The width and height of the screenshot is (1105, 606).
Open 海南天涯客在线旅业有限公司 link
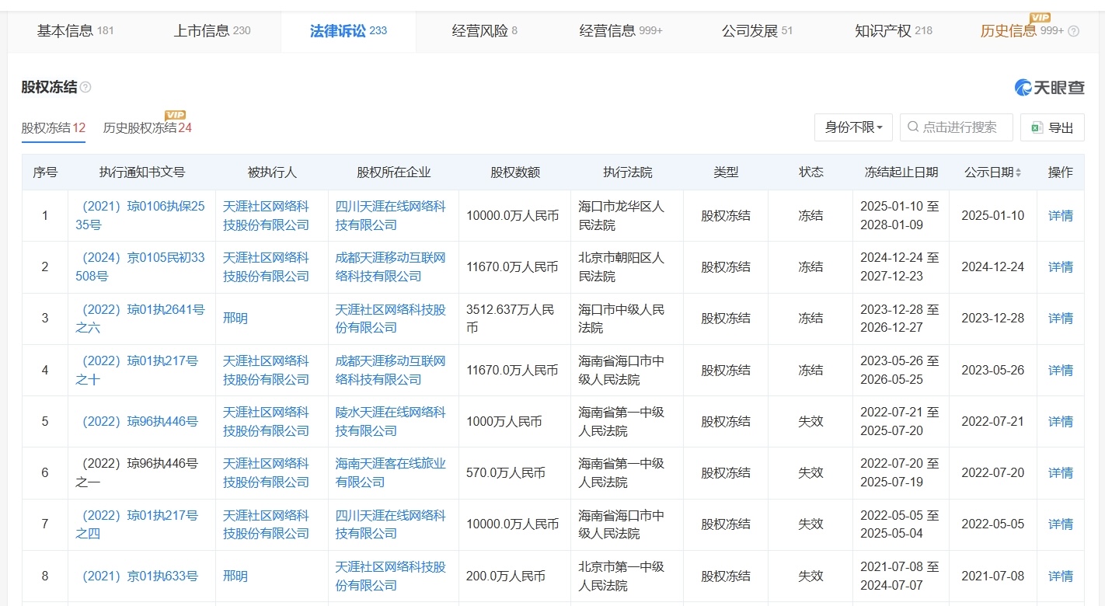[x=391, y=473]
